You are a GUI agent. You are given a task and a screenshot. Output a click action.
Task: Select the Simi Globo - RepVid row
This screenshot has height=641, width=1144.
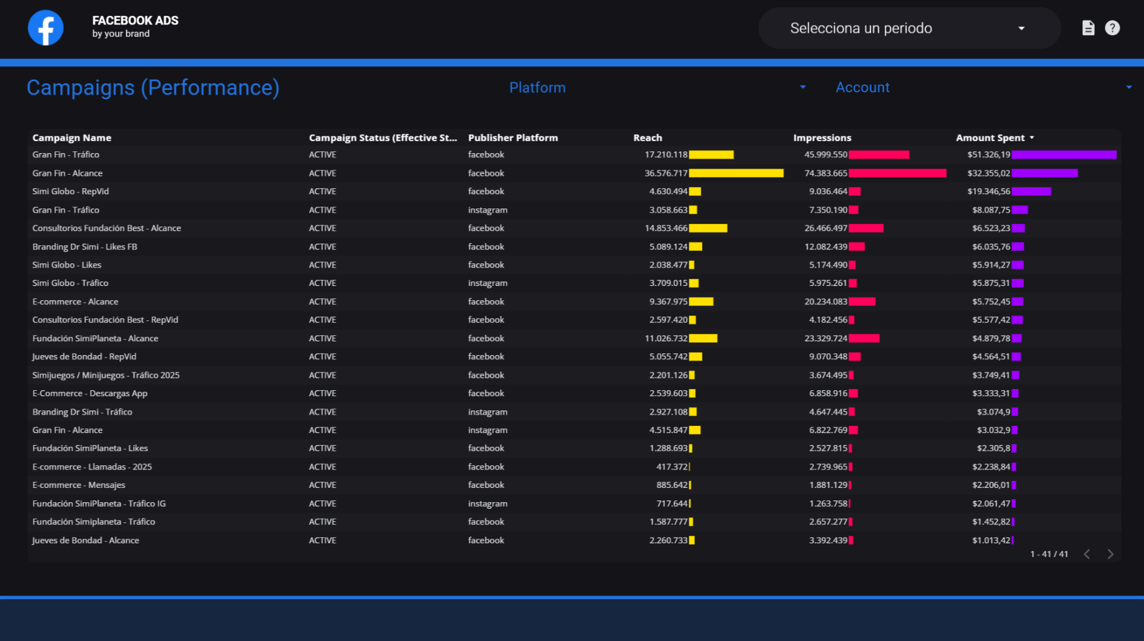(x=574, y=191)
